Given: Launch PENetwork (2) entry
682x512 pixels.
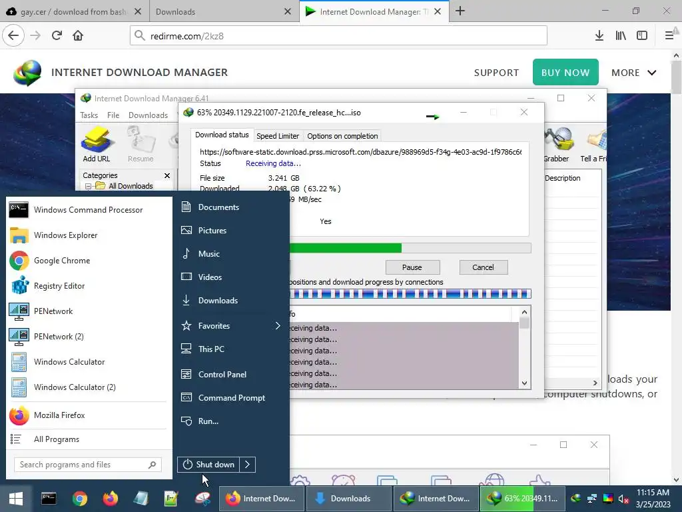Looking at the screenshot, I should [x=87, y=337].
